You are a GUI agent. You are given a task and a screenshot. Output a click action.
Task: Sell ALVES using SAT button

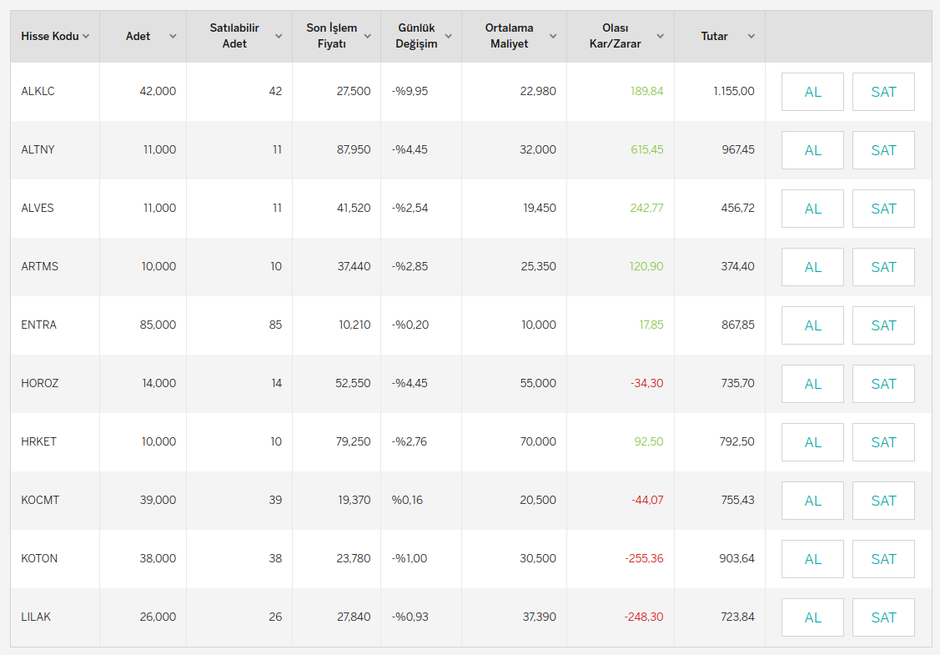coord(883,209)
